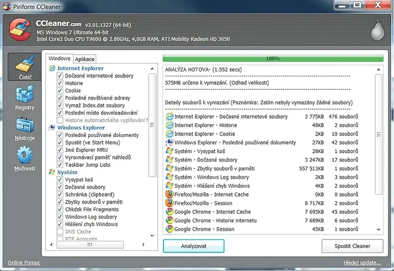The image size is (394, 271).
Task: Click the '476 souborů' file count
Action: tap(343, 116)
